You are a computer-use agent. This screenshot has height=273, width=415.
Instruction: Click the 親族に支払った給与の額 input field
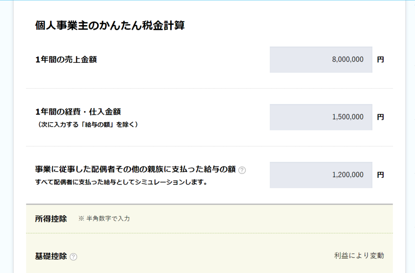pyautogui.click(x=321, y=175)
